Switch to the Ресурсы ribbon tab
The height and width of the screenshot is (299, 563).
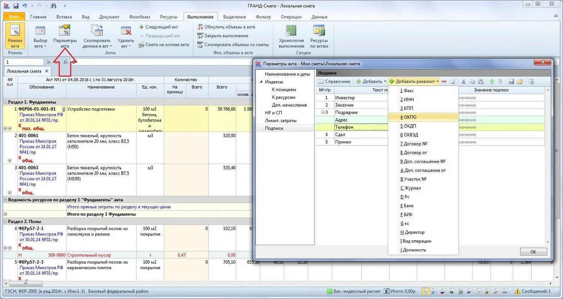(169, 17)
